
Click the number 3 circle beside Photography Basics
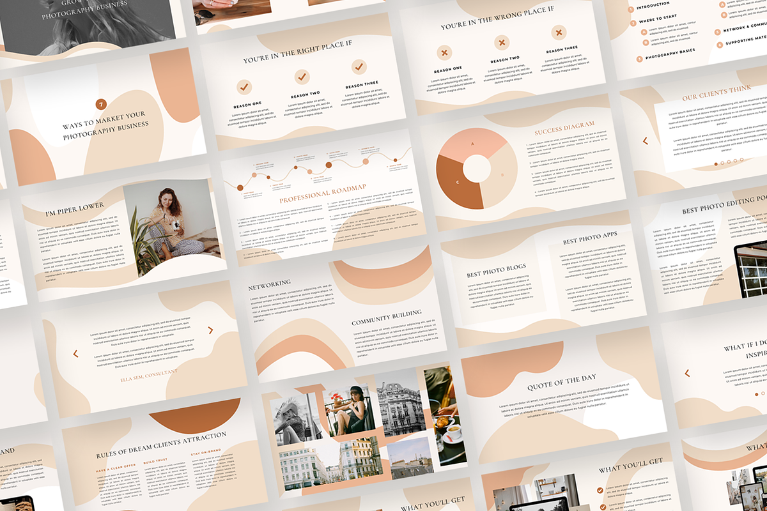(639, 59)
